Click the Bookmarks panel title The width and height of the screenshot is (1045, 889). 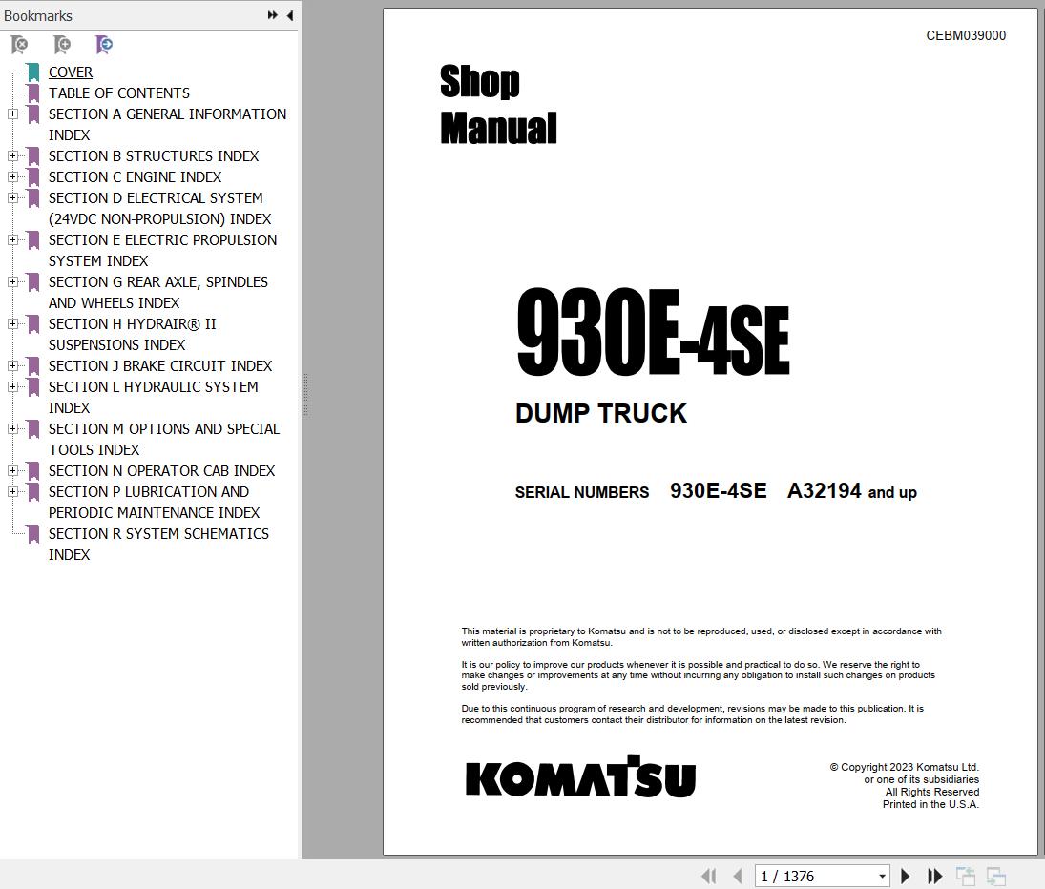38,15
